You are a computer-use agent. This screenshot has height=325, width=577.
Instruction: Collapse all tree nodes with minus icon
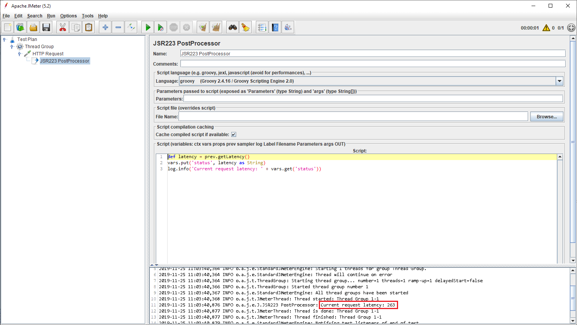pos(118,27)
